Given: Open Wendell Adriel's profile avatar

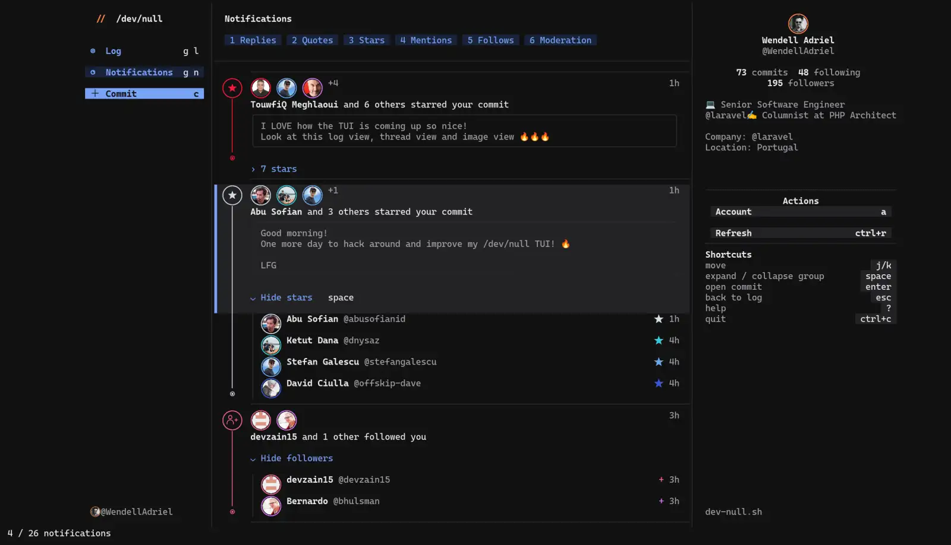Looking at the screenshot, I should coord(798,24).
